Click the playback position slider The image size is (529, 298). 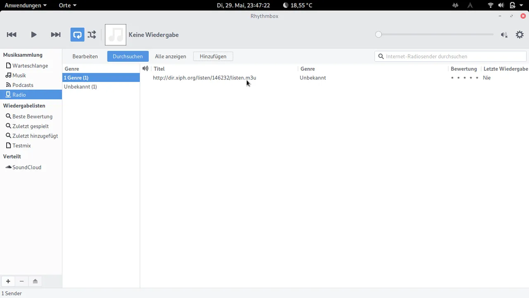(x=436, y=35)
